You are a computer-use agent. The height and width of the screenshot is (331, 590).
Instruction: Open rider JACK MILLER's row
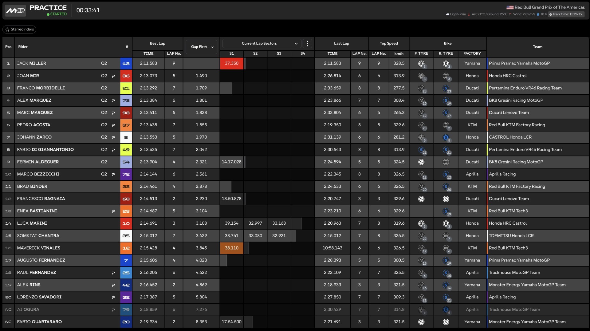(295, 63)
